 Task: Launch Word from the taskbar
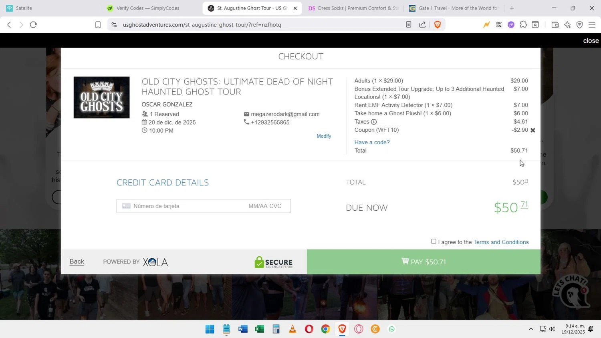coord(243,329)
